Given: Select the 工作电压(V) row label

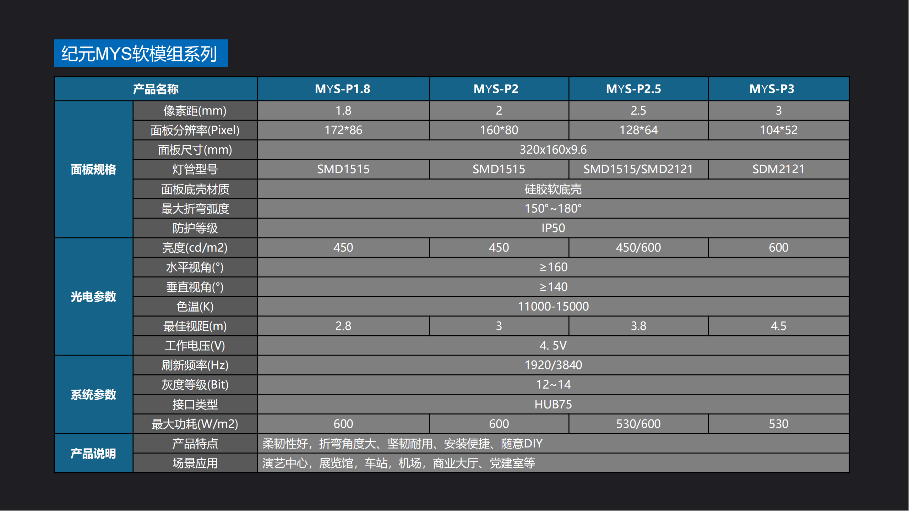Looking at the screenshot, I should pyautogui.click(x=195, y=346).
